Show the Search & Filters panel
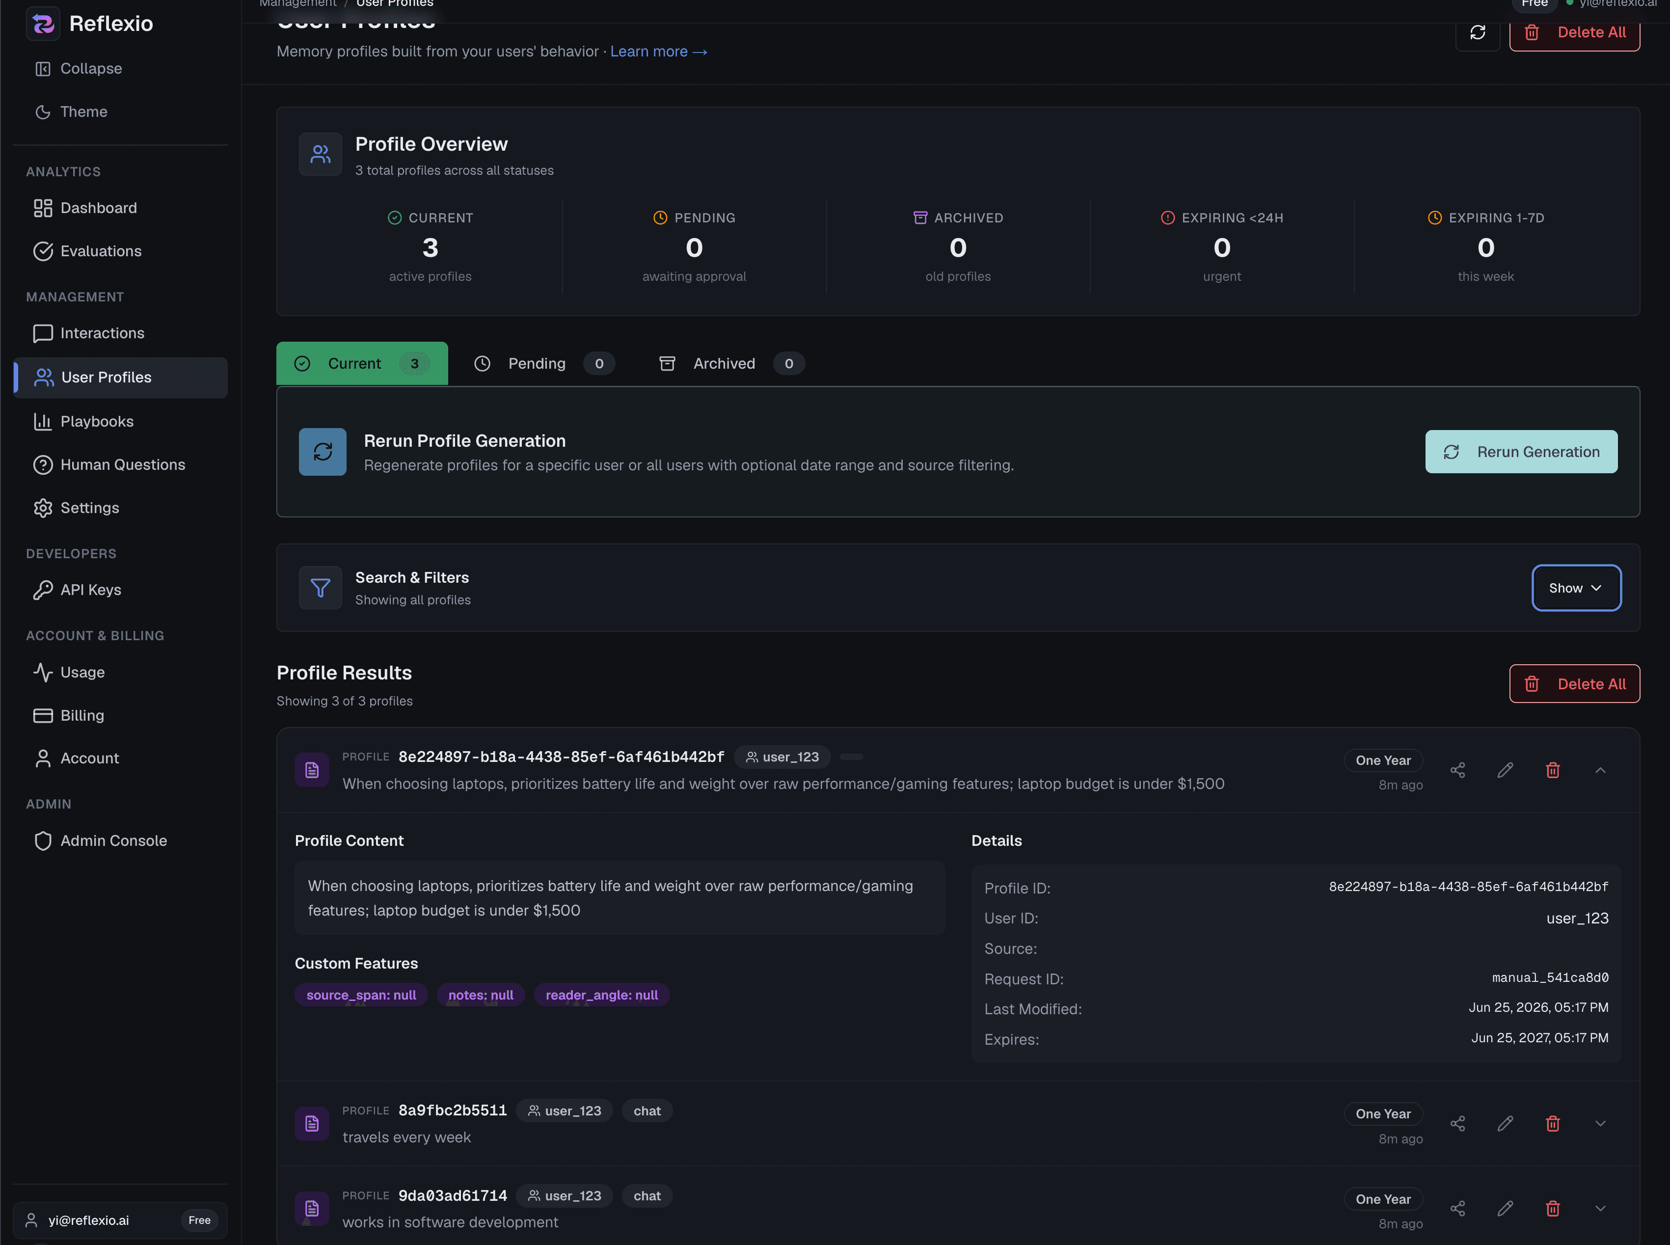Screen dimensions: 1670x1245 (1576, 588)
